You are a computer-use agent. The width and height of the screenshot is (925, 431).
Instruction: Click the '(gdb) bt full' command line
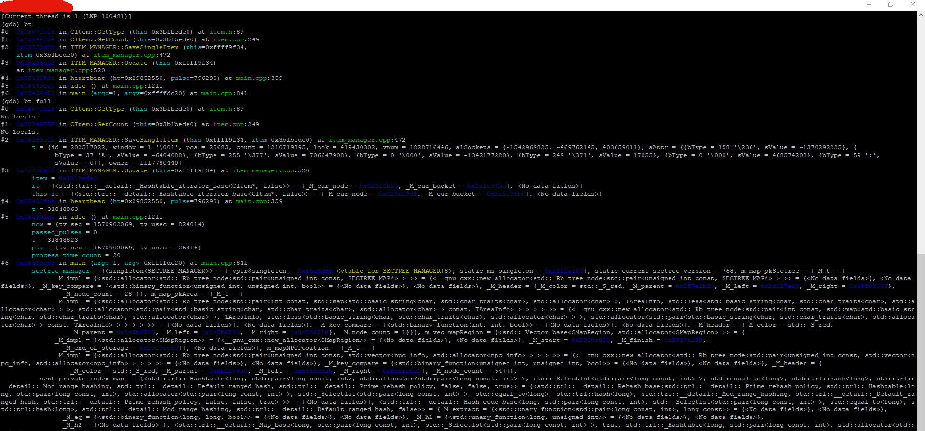pyautogui.click(x=26, y=101)
